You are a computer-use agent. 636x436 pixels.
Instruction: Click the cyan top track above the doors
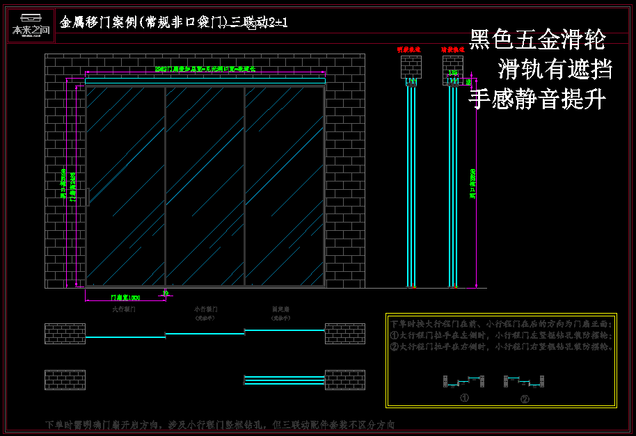205,81
